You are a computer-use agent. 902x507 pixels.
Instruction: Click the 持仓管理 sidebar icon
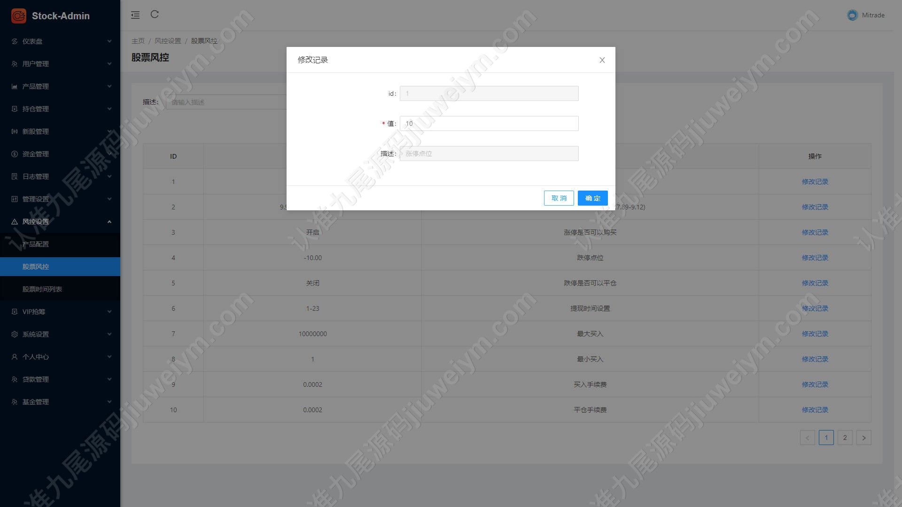pos(15,109)
